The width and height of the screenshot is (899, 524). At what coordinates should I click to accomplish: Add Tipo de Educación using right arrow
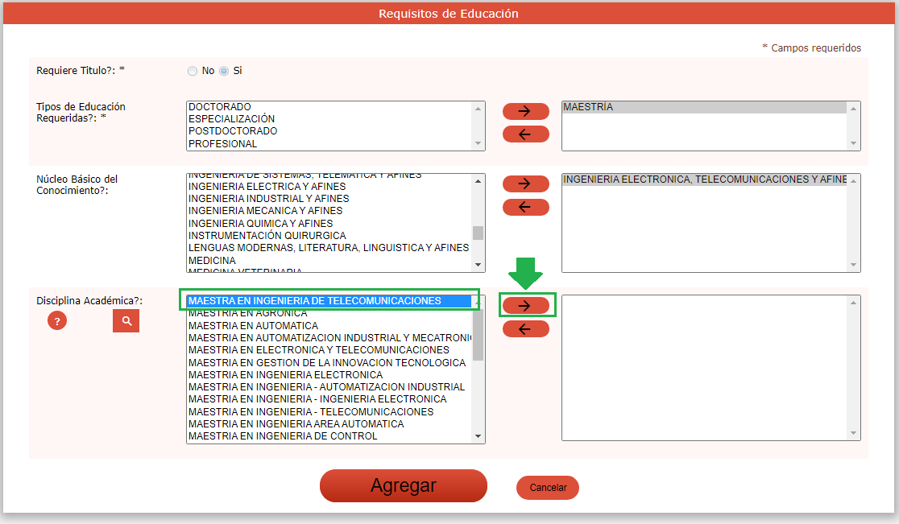click(x=525, y=111)
